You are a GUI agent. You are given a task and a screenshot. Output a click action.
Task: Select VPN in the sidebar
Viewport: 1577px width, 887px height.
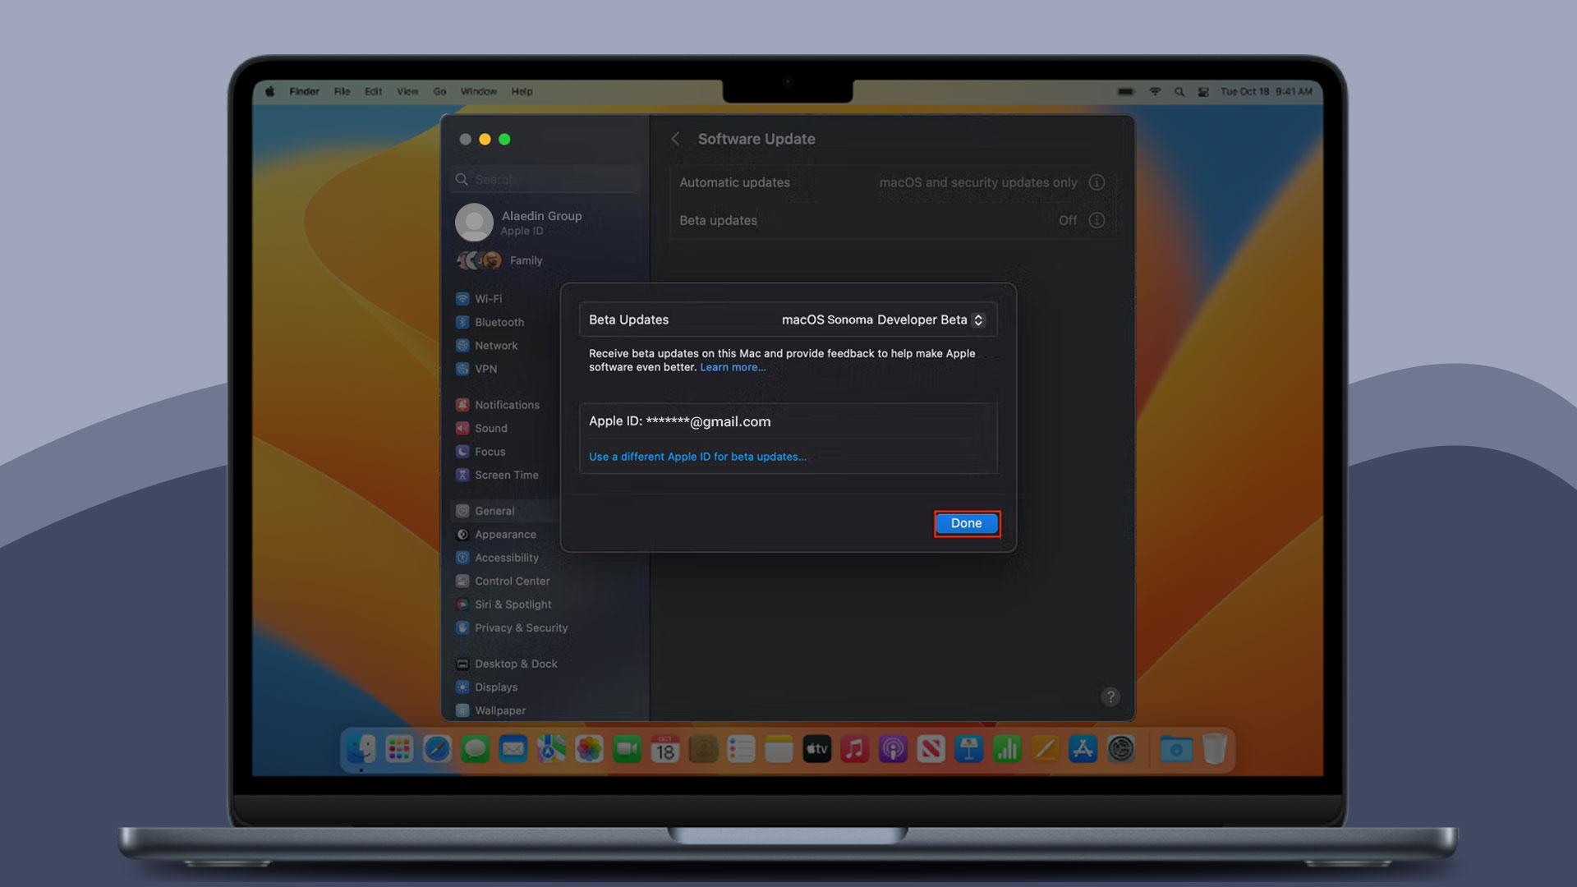point(476,369)
